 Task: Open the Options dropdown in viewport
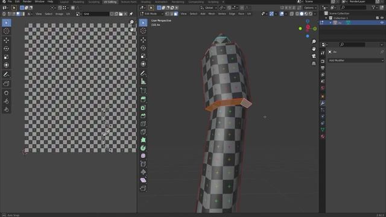click(x=310, y=8)
